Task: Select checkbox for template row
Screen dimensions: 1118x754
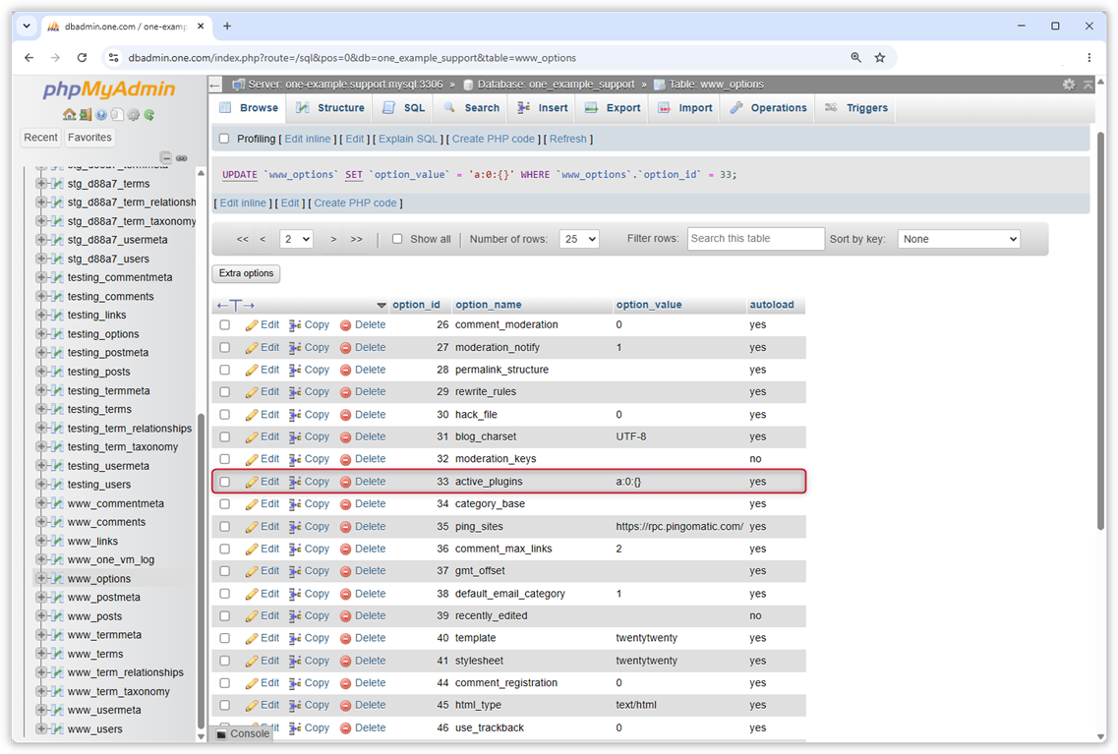Action: [x=224, y=639]
